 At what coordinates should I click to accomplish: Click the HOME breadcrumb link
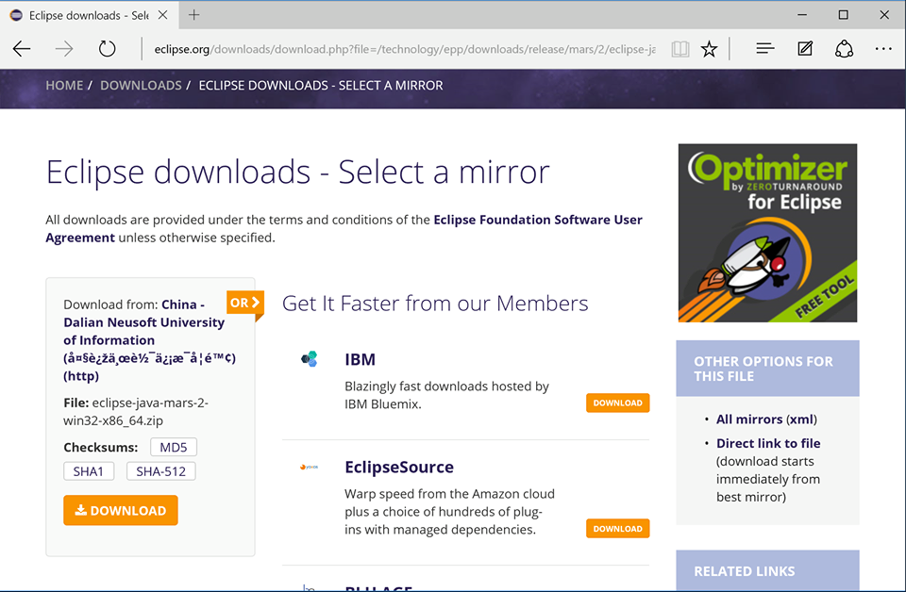(x=64, y=85)
